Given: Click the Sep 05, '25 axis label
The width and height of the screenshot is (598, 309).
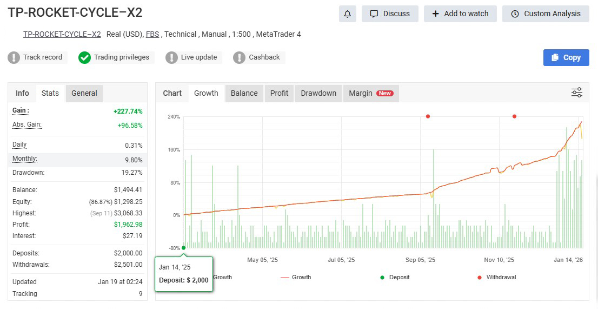Looking at the screenshot, I should [x=420, y=260].
